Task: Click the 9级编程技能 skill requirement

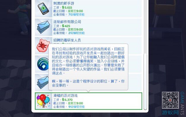Action: pos(76,107)
